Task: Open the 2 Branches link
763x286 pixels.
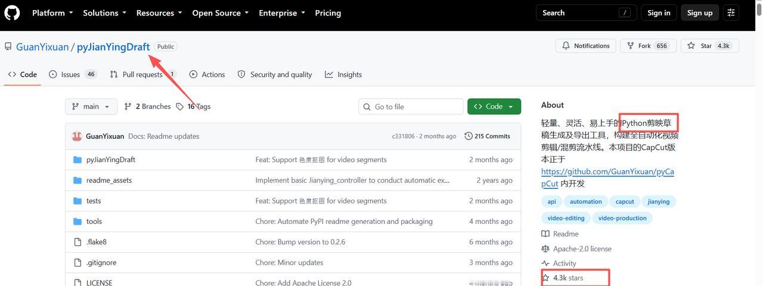Action: [148, 107]
